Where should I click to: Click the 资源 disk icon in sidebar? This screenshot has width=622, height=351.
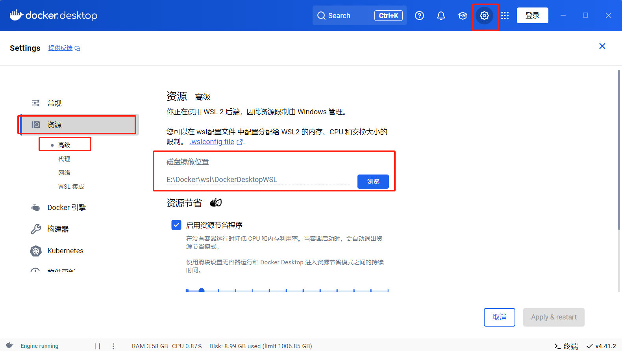(36, 125)
